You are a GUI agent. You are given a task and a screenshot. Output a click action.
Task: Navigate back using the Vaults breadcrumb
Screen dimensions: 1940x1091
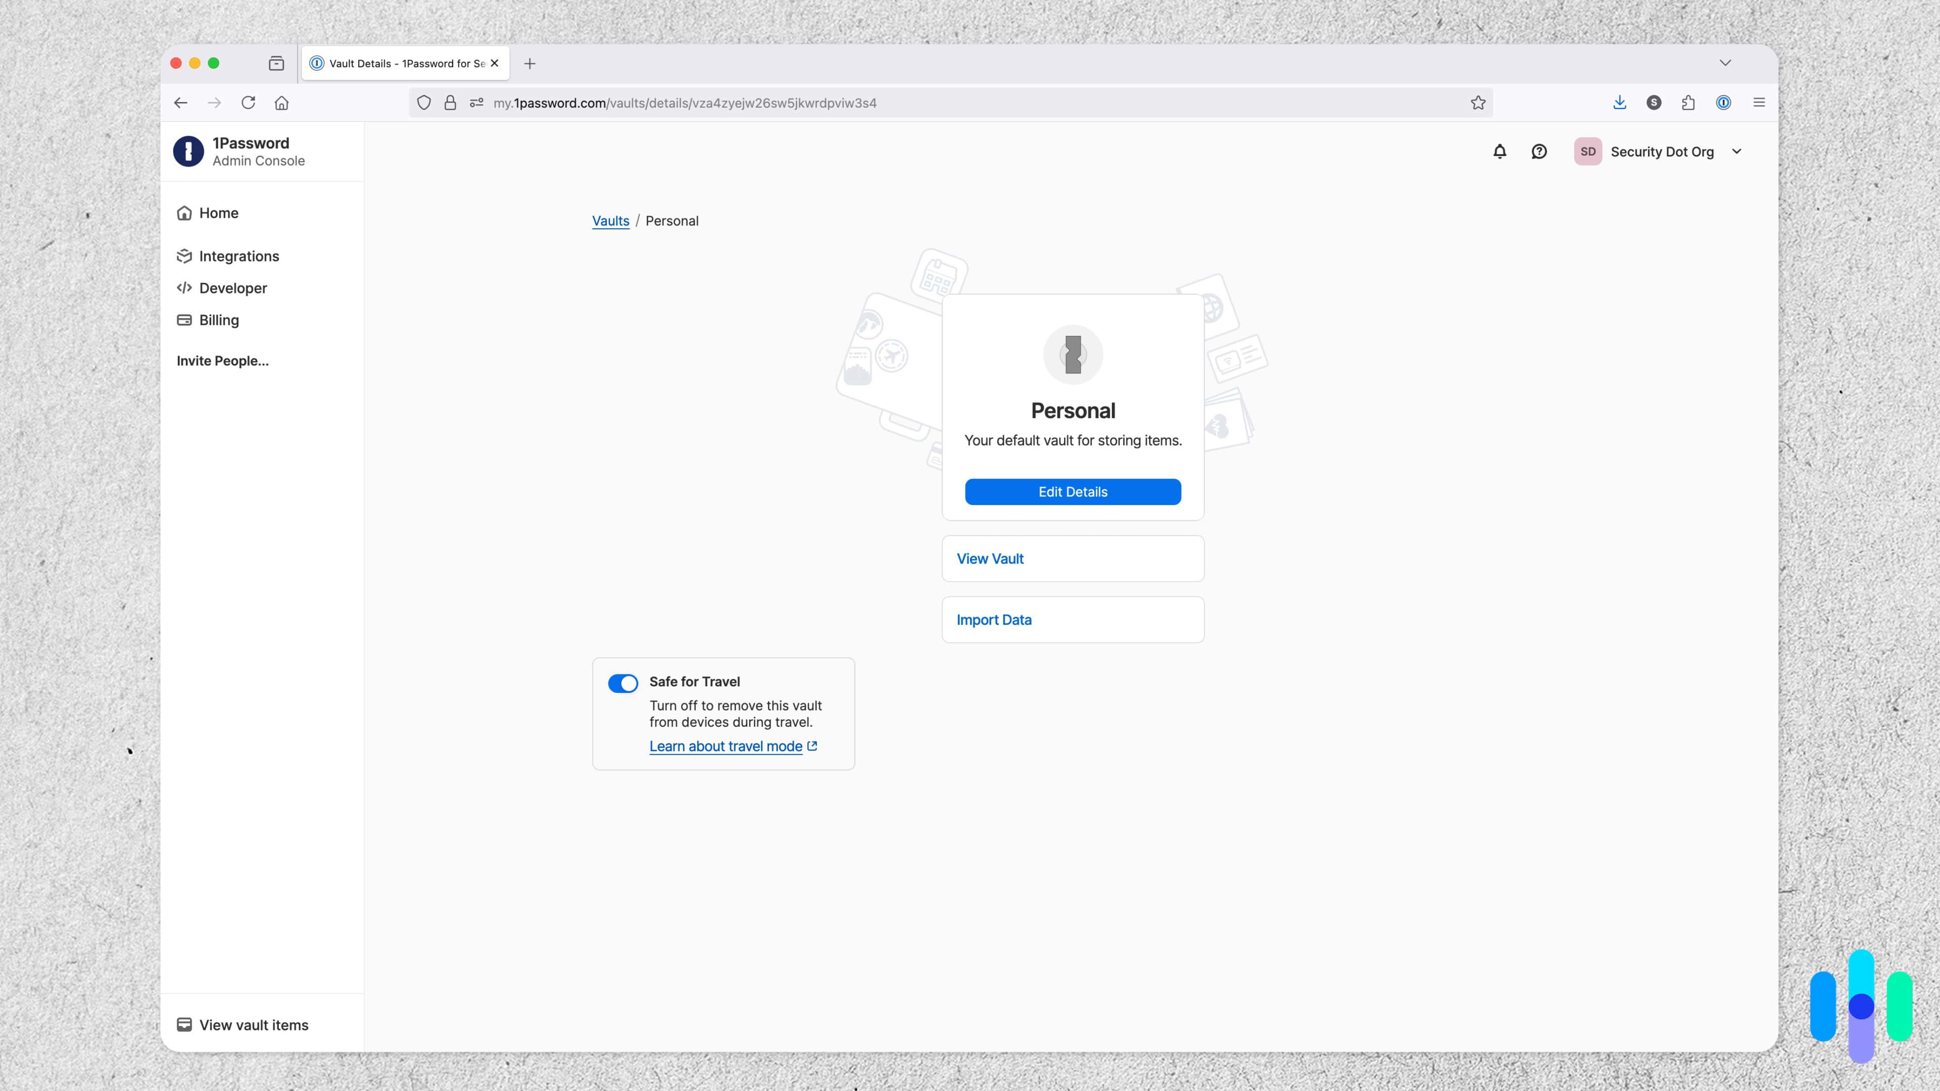(x=610, y=221)
